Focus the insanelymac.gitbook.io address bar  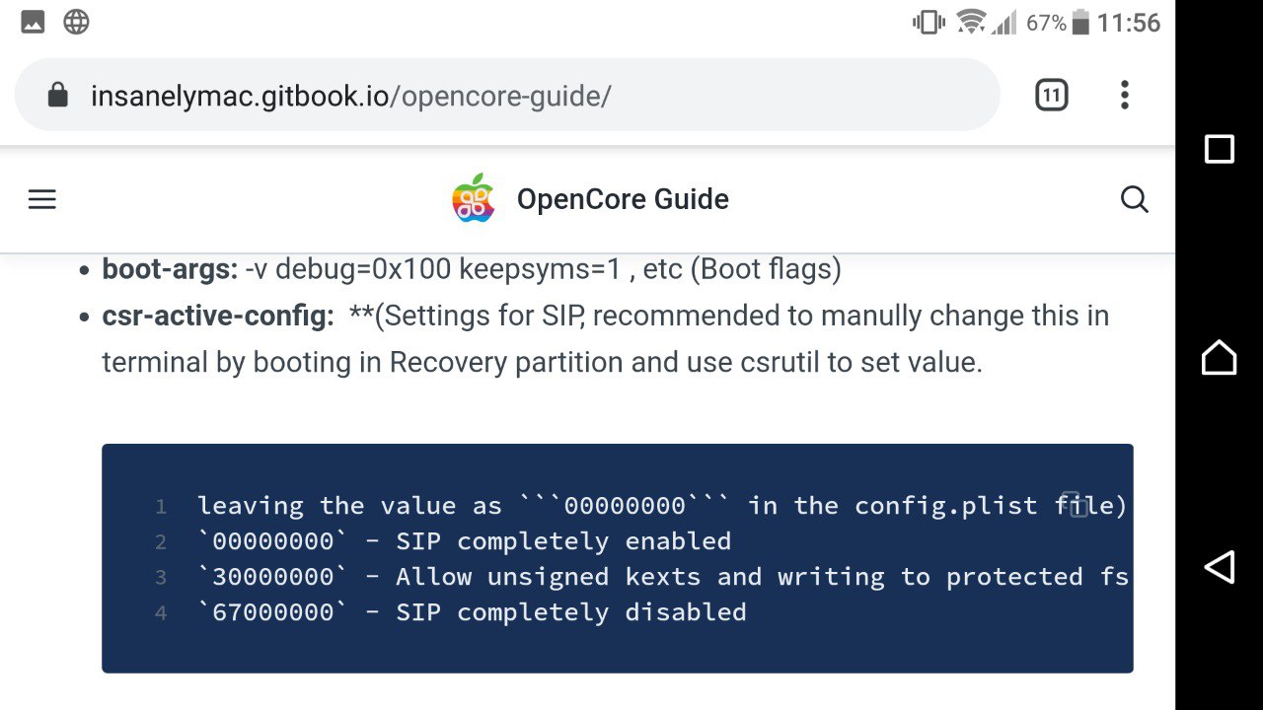coord(507,95)
